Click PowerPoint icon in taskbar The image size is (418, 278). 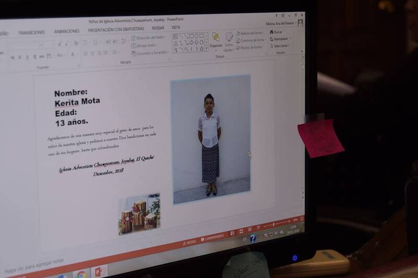click(x=99, y=271)
